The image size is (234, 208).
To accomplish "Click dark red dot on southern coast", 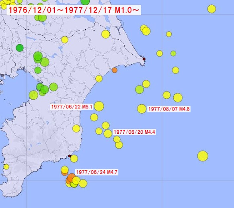I will tap(70, 156).
